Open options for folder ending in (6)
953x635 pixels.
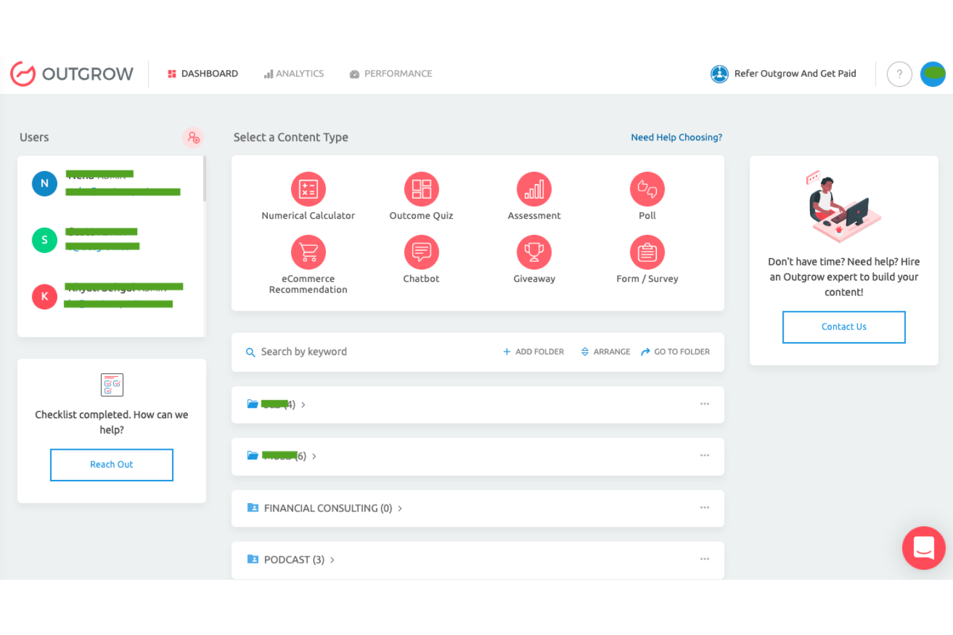pyautogui.click(x=704, y=456)
